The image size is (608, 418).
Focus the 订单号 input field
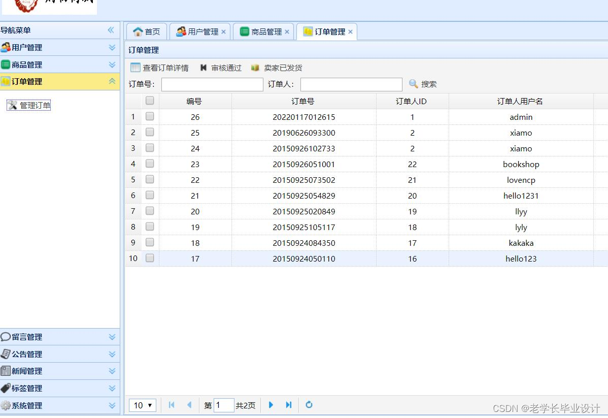point(212,84)
